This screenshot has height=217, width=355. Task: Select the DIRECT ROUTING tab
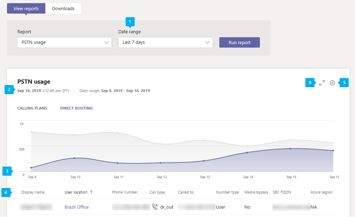coord(77,108)
